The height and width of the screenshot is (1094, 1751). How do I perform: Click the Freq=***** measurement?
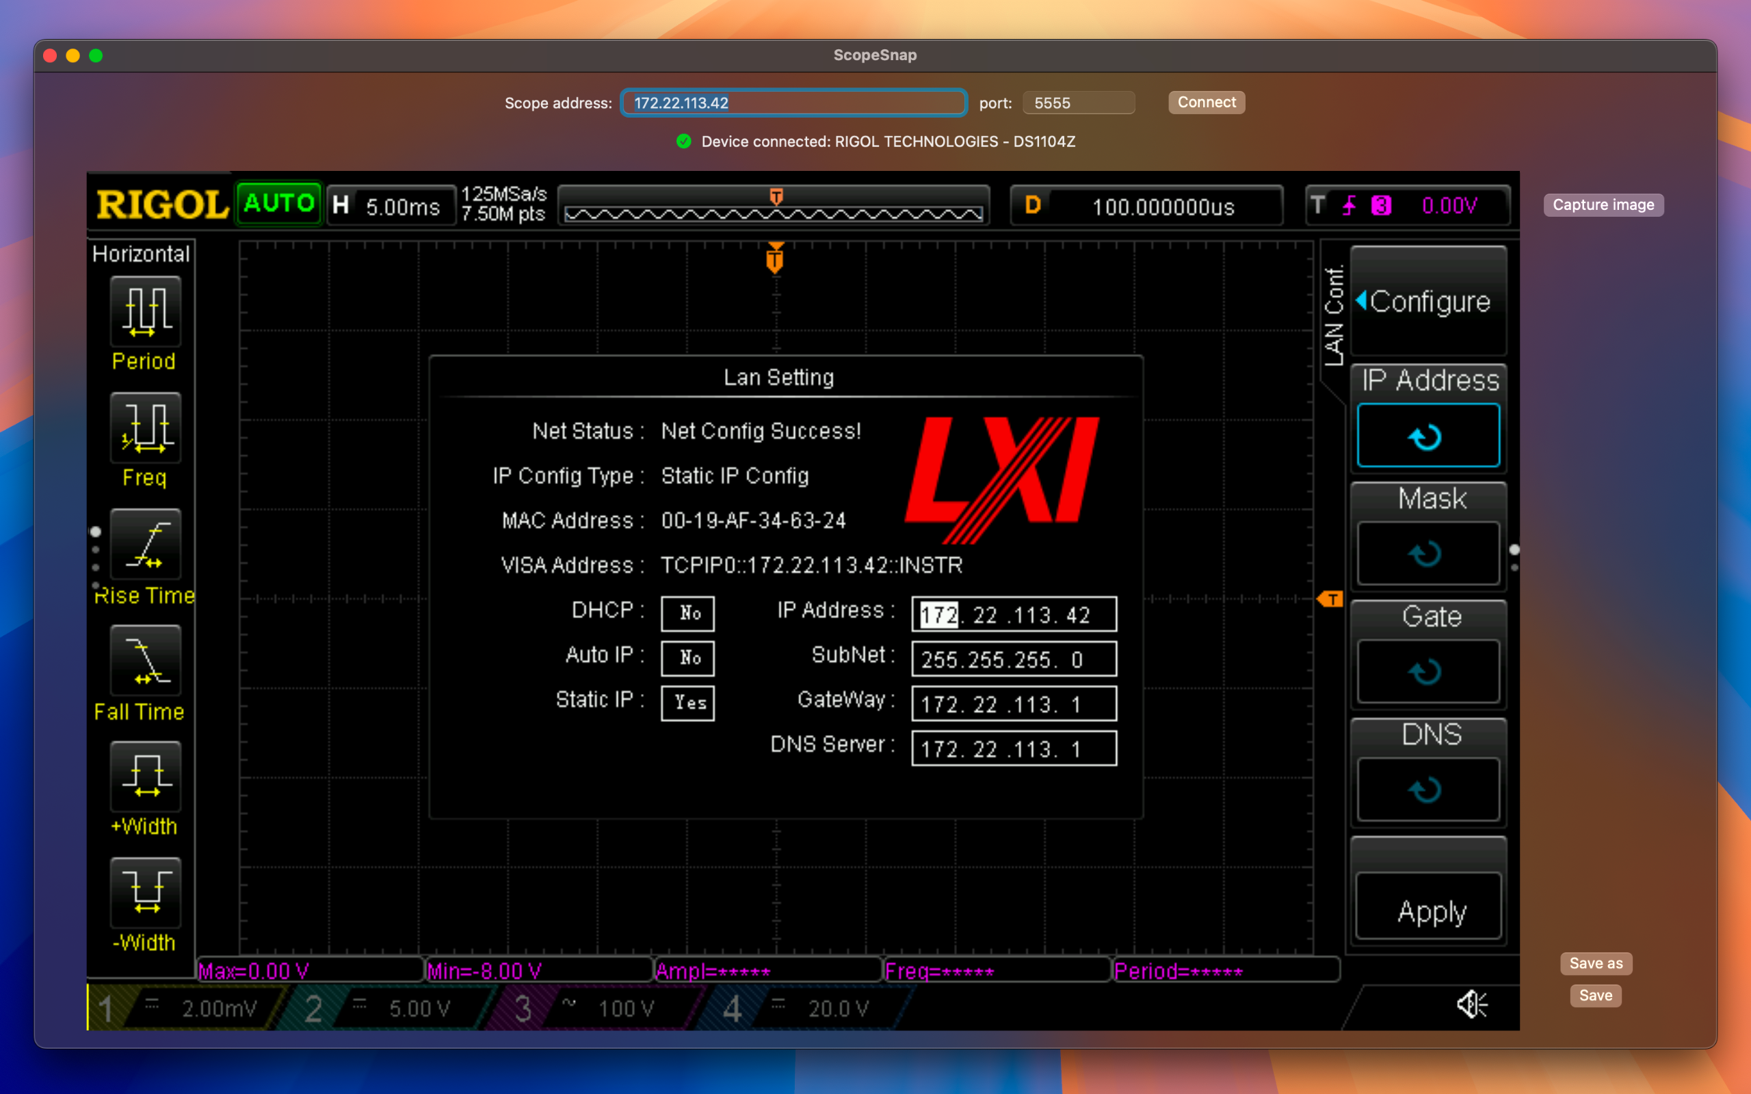997,970
